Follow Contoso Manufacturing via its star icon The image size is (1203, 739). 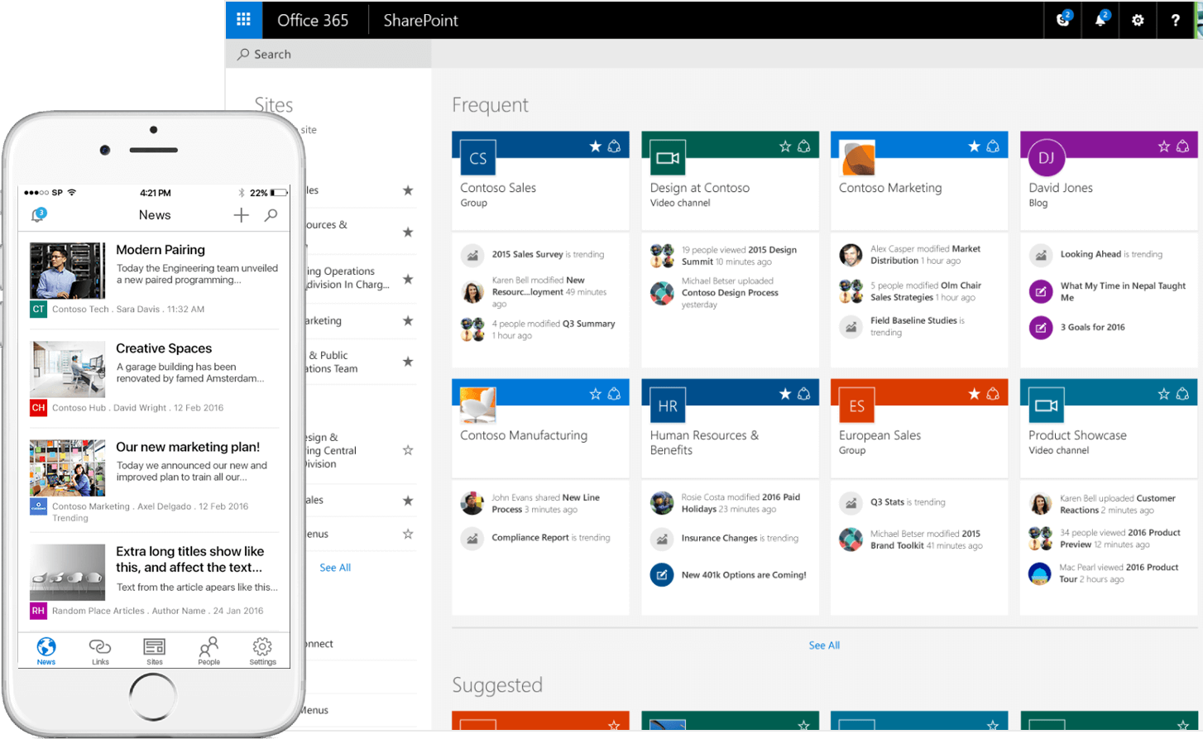(595, 392)
